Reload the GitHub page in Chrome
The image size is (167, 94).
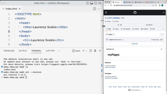[x=111, y=5]
